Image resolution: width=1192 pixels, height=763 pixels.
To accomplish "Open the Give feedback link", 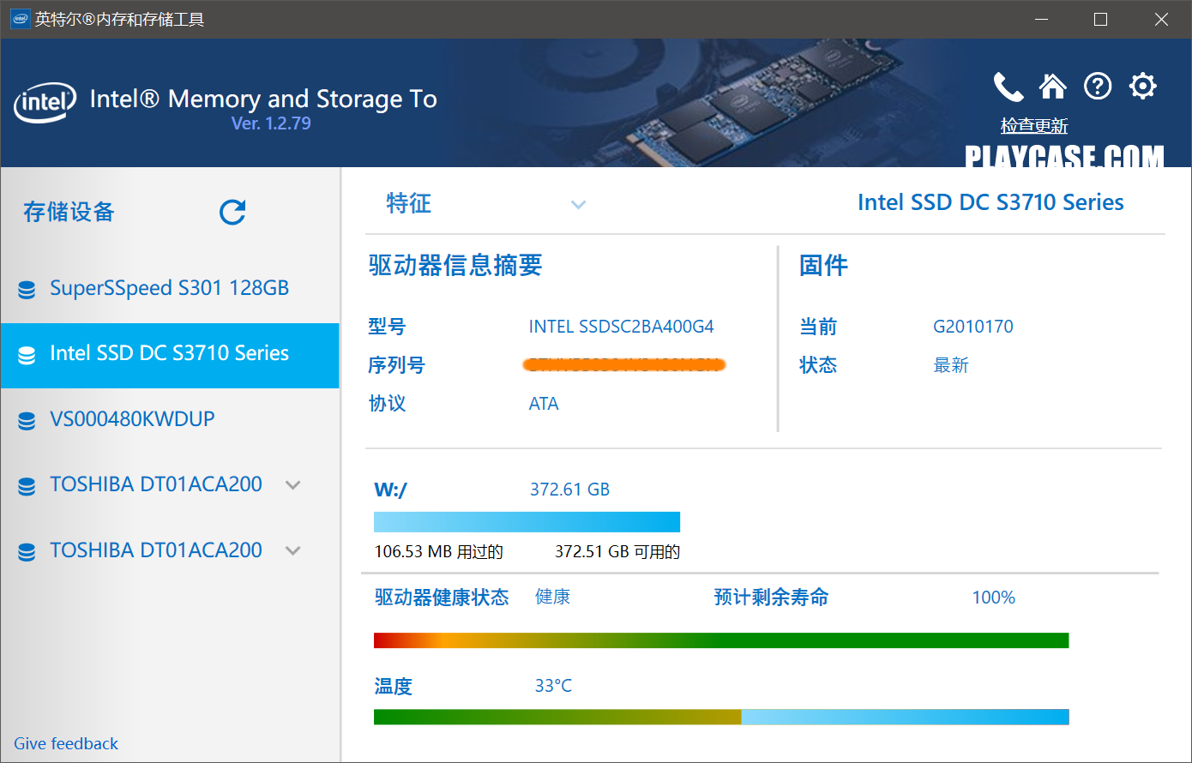I will [66, 743].
